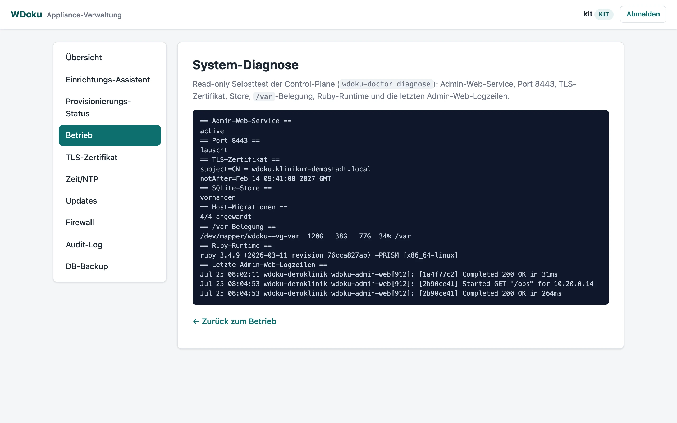The height and width of the screenshot is (423, 677).
Task: Navigate to Zeit/NTP
Action: pyautogui.click(x=110, y=179)
